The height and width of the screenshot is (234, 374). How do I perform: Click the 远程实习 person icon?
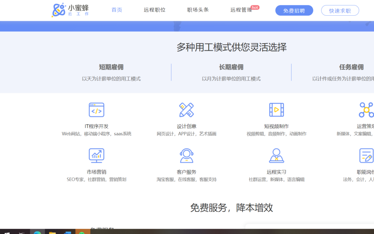(276, 155)
